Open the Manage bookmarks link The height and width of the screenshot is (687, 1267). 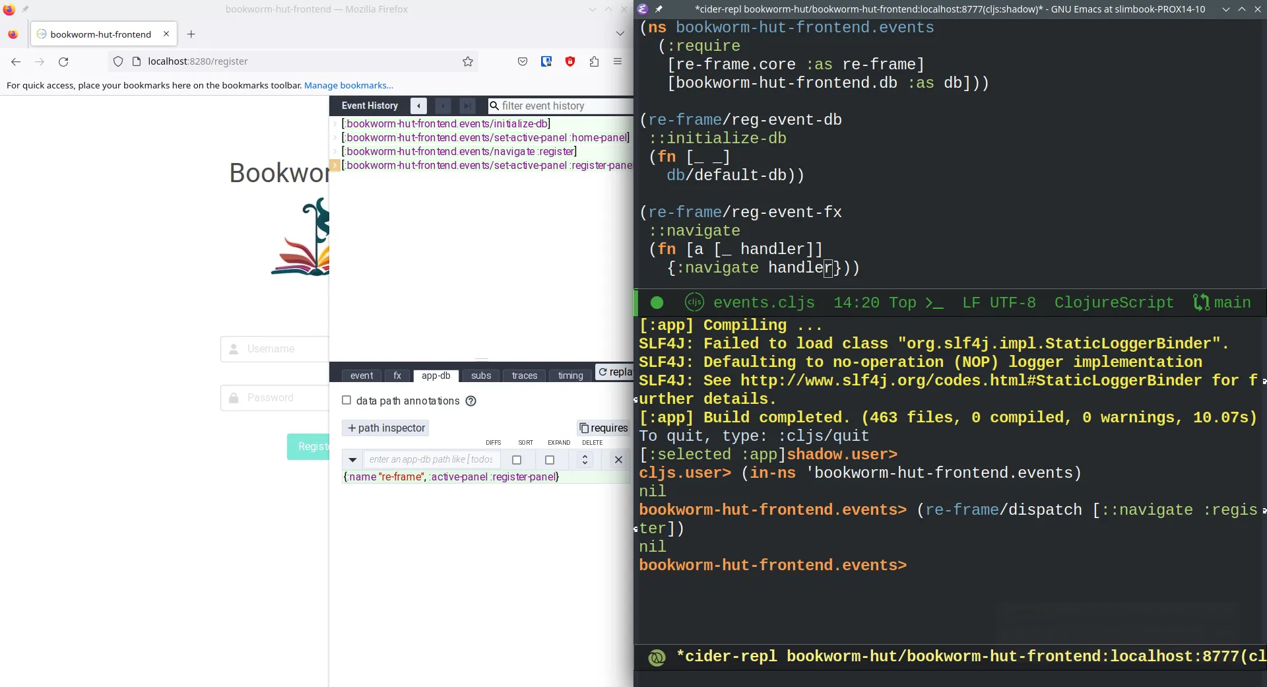tap(348, 85)
